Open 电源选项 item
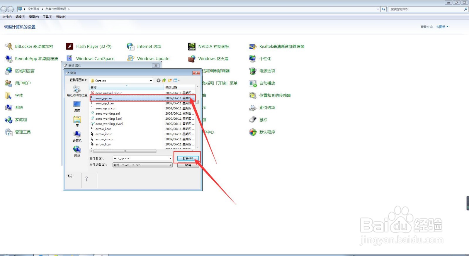 click(262, 71)
